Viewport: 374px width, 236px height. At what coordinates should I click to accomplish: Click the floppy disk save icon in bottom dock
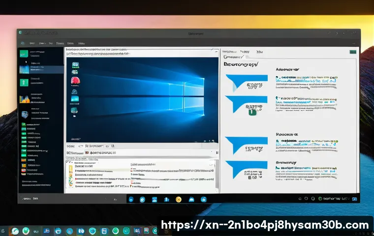click(104, 231)
